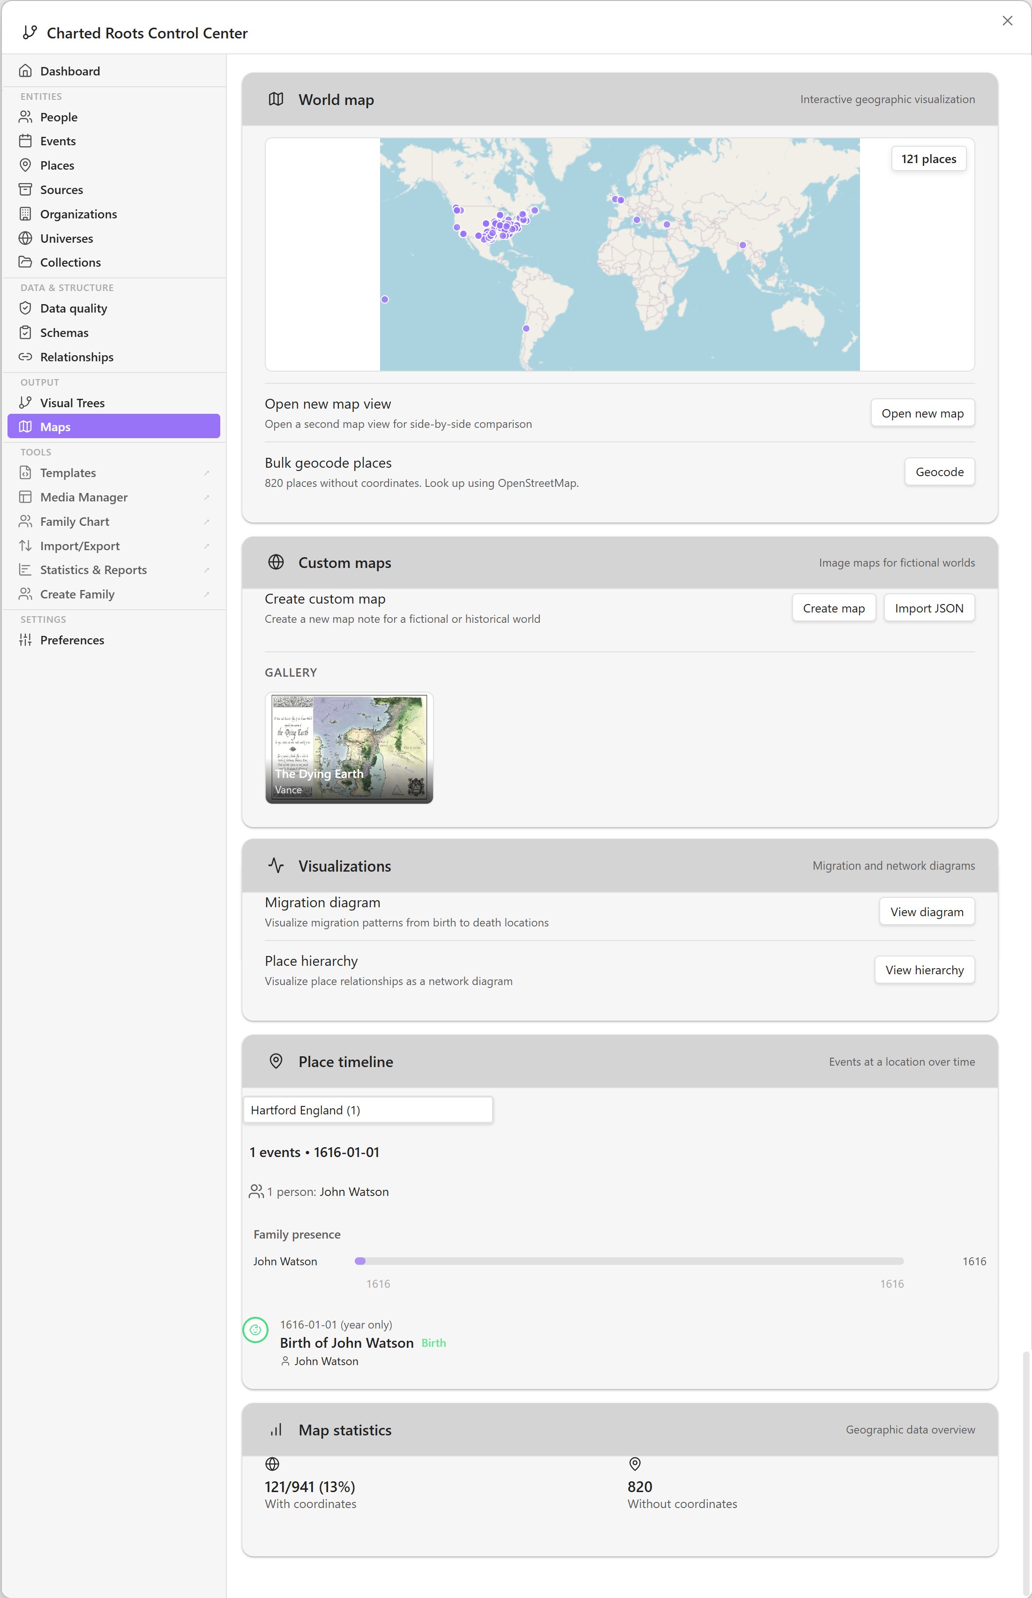Click the Geocode button
Viewport: 1032px width, 1598px height.
click(939, 472)
